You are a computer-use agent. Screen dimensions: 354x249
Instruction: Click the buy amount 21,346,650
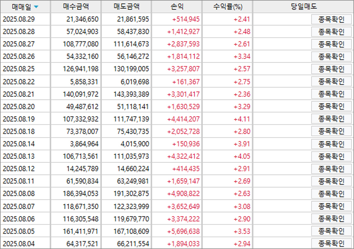point(82,19)
